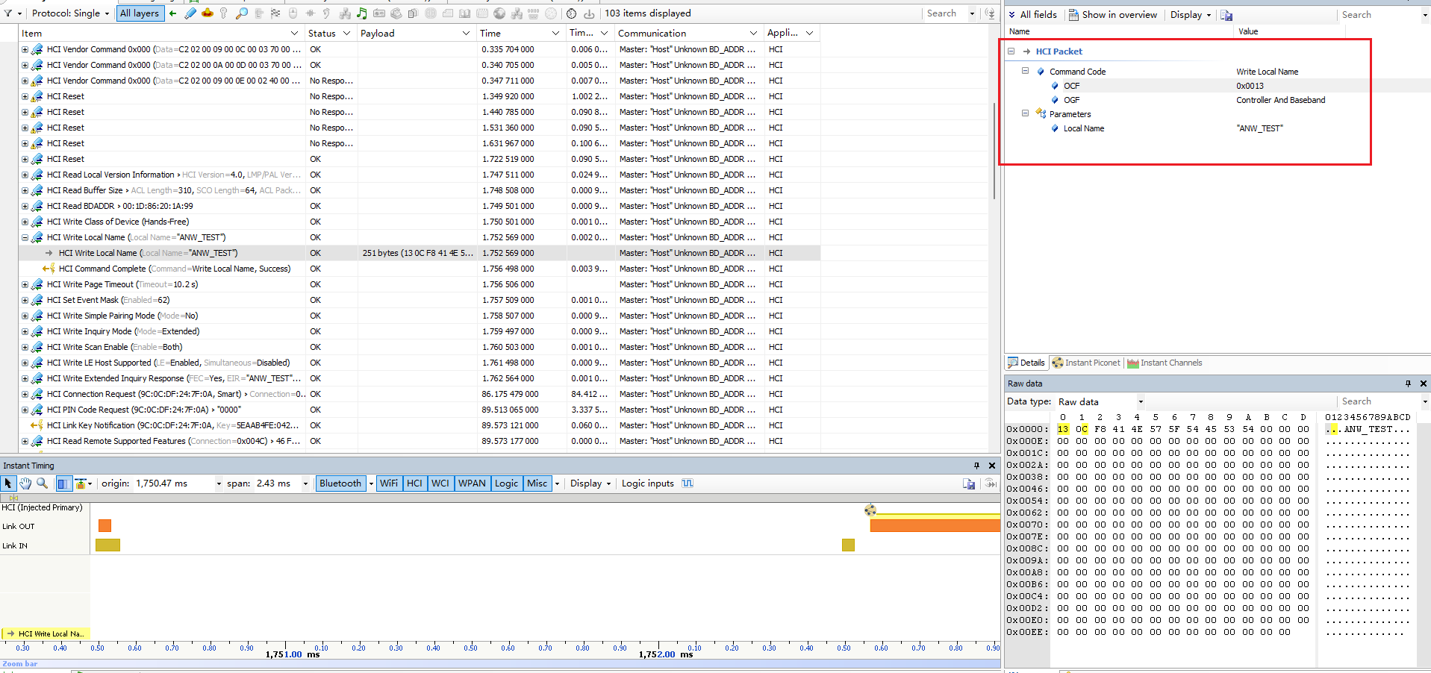Click the red hat icon in toolbar
The width and height of the screenshot is (1431, 673).
pyautogui.click(x=208, y=13)
